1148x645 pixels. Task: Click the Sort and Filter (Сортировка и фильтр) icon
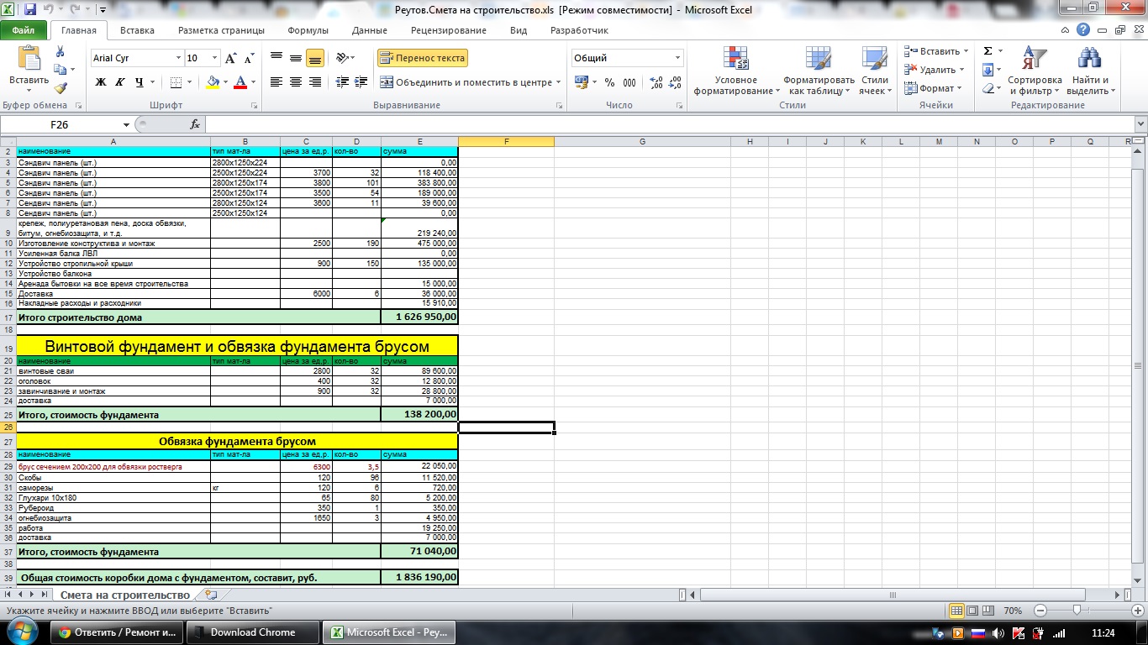[x=1035, y=71]
